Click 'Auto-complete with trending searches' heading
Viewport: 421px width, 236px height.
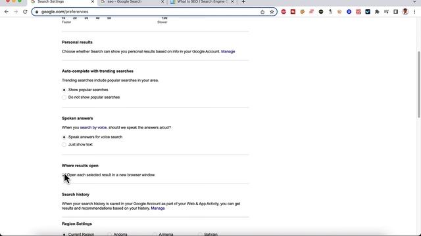97,71
